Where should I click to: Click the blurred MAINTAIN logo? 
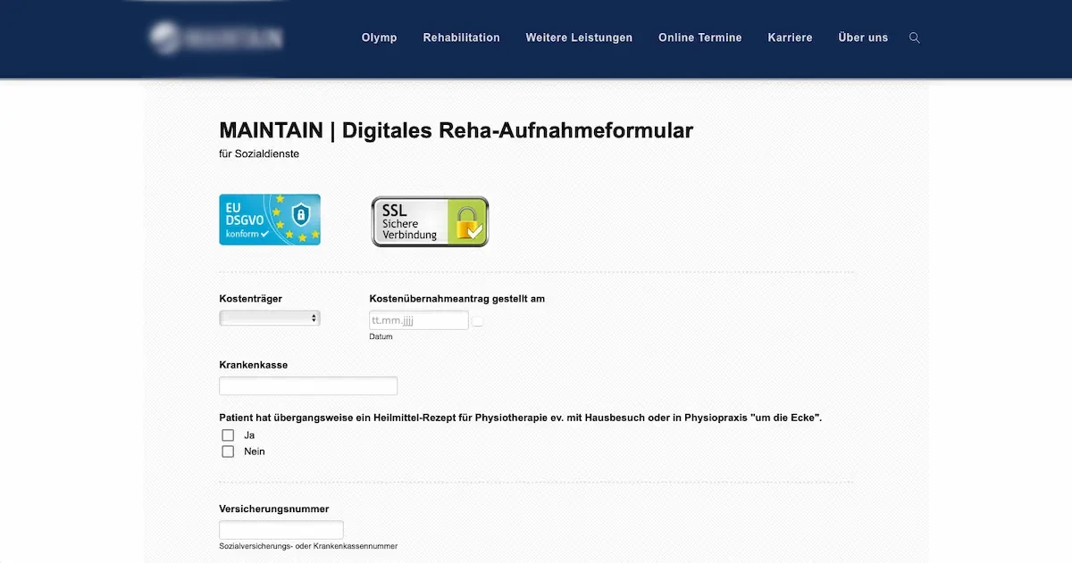coord(216,37)
